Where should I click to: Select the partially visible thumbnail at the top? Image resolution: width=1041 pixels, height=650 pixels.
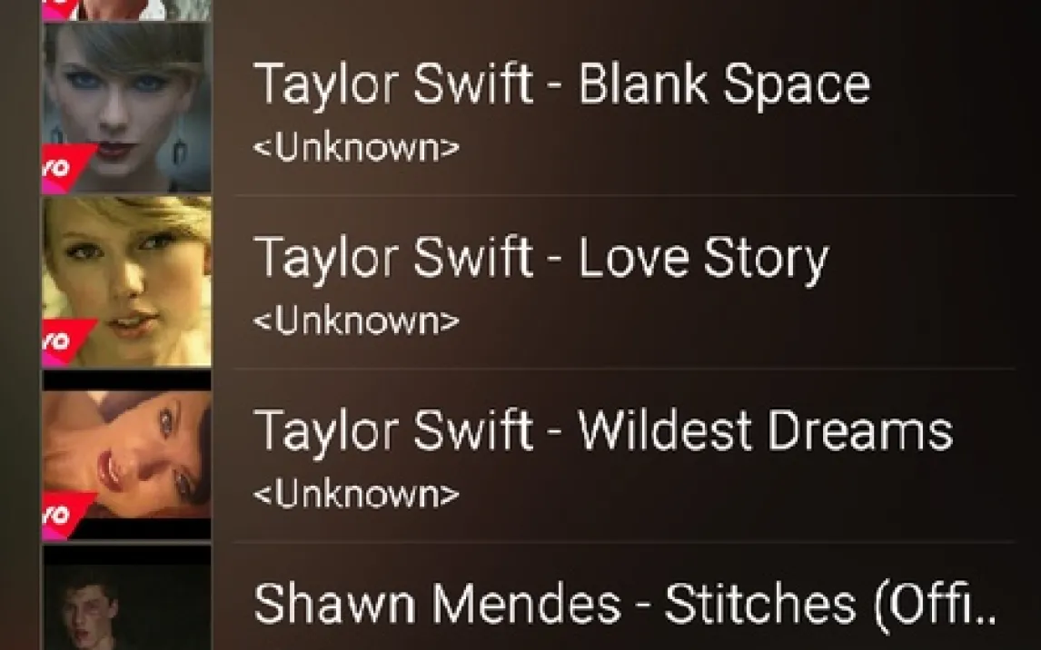point(127,10)
